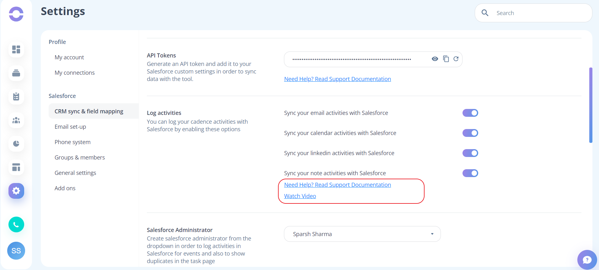Open the people group icon
The image size is (599, 270).
pos(16,120)
